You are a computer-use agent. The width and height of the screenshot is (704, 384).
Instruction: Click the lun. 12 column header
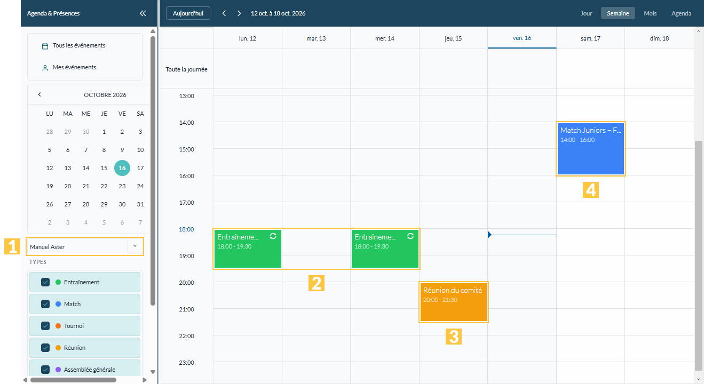[x=248, y=38]
